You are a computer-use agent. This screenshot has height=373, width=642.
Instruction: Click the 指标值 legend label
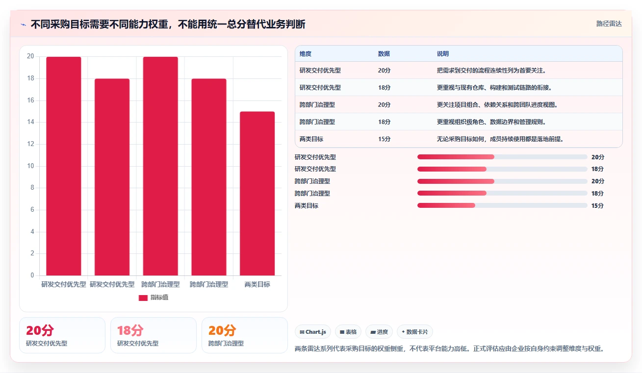(x=159, y=298)
